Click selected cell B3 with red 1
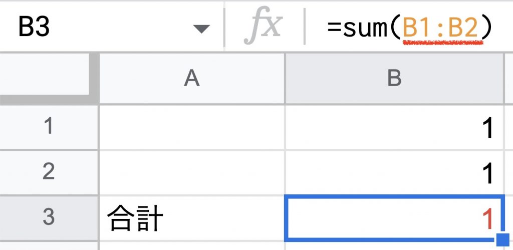 pyautogui.click(x=394, y=217)
